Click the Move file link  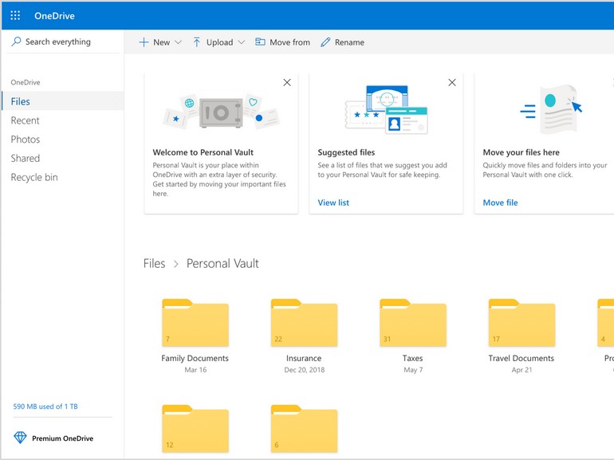(500, 202)
